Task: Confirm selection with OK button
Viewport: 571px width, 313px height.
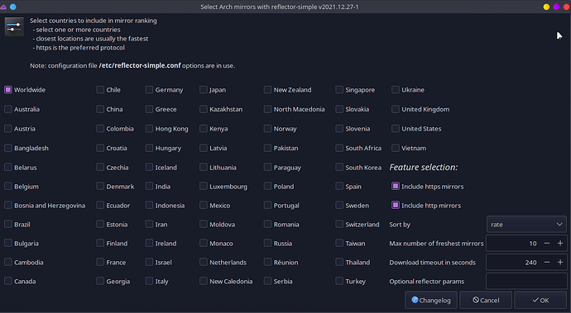Action: (x=540, y=300)
